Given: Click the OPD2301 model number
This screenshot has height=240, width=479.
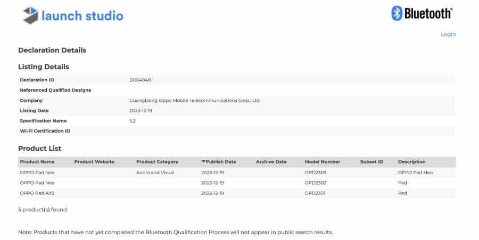Looking at the screenshot, I should [x=315, y=193].
